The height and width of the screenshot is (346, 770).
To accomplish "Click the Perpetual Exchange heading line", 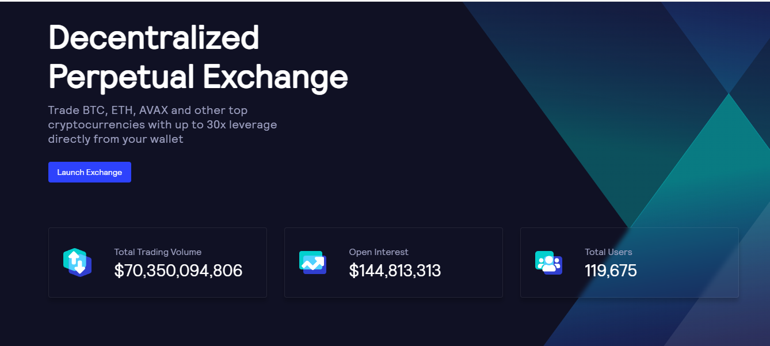I will tap(198, 77).
